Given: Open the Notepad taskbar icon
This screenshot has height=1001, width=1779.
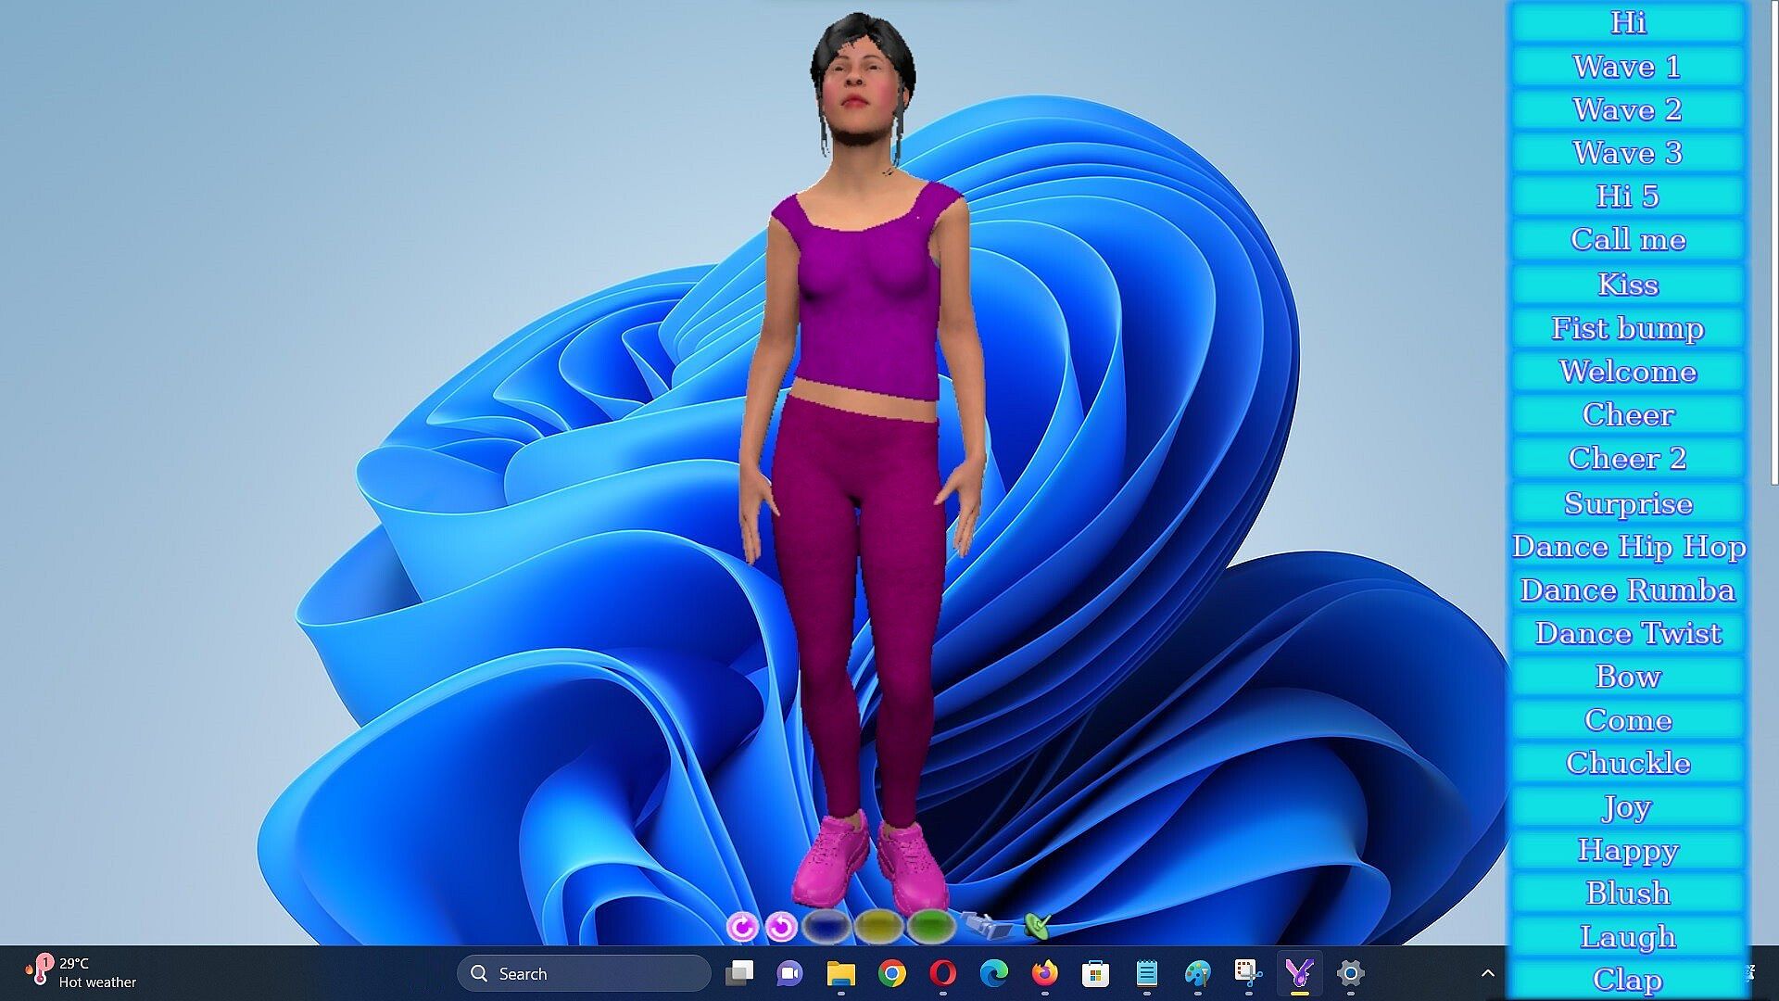Looking at the screenshot, I should click(x=1146, y=973).
